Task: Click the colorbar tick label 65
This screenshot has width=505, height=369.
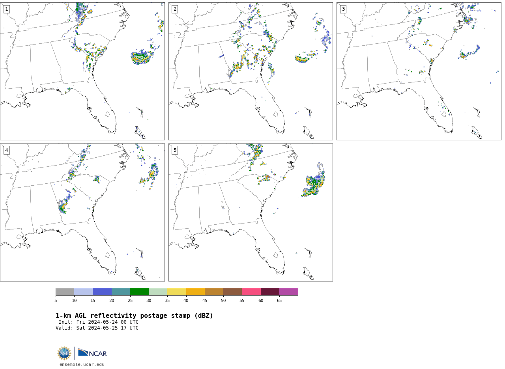Action: click(x=279, y=301)
